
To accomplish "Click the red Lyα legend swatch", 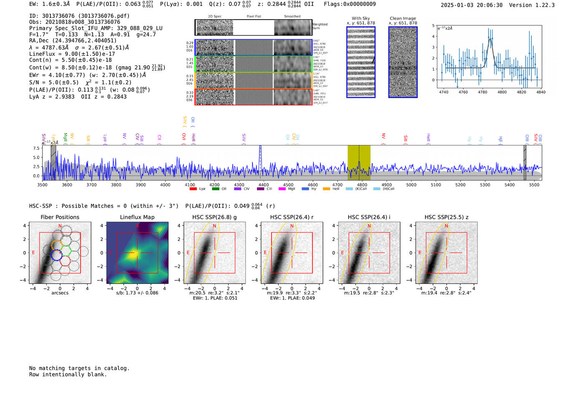I will (193, 189).
